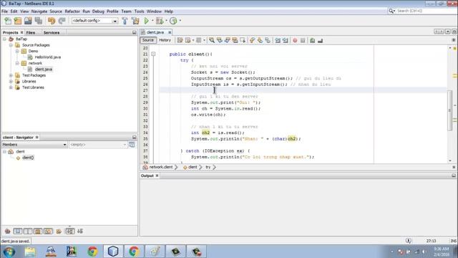Toggle Sort by Name in Navigator
Image resolution: width=458 pixels, height=258 pixels.
click(x=70, y=231)
